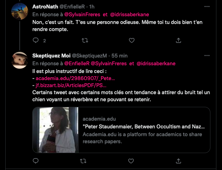Open more options on AstroNath's tweet
222x170 pixels.
click(x=207, y=7)
